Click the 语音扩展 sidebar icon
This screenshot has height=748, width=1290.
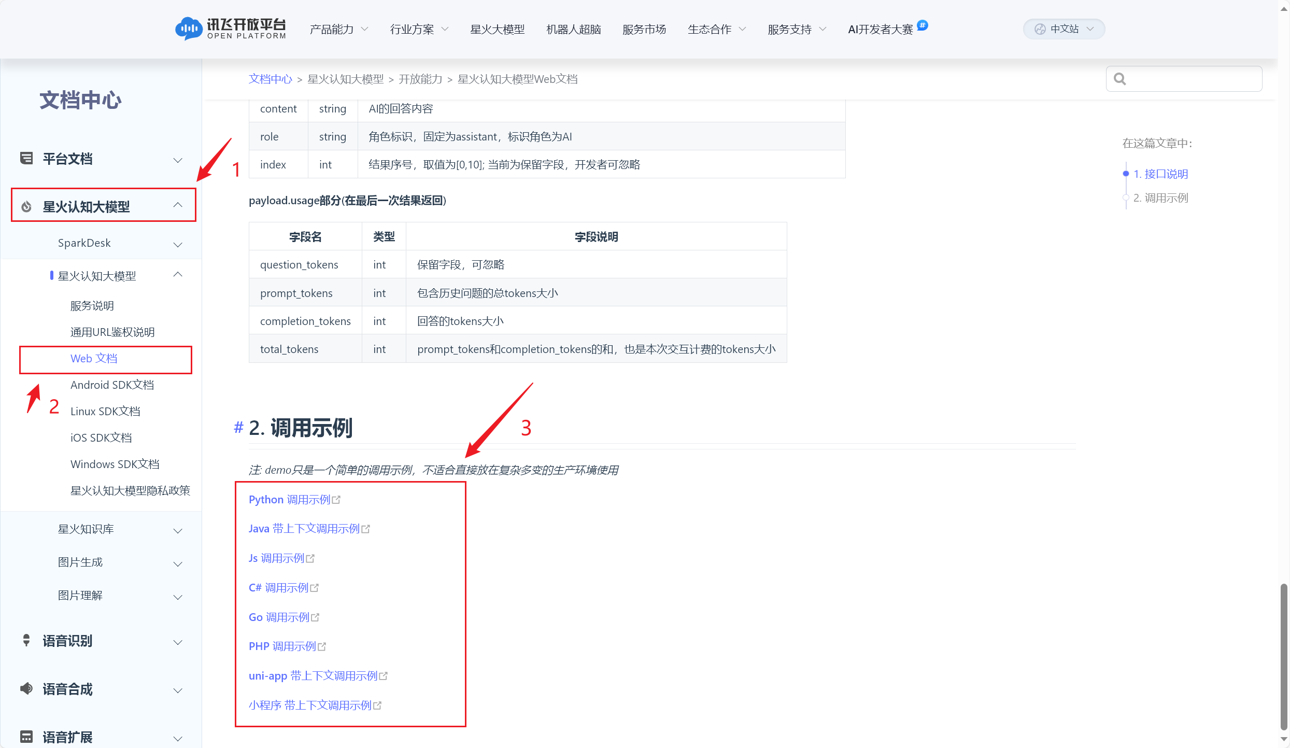(26, 737)
